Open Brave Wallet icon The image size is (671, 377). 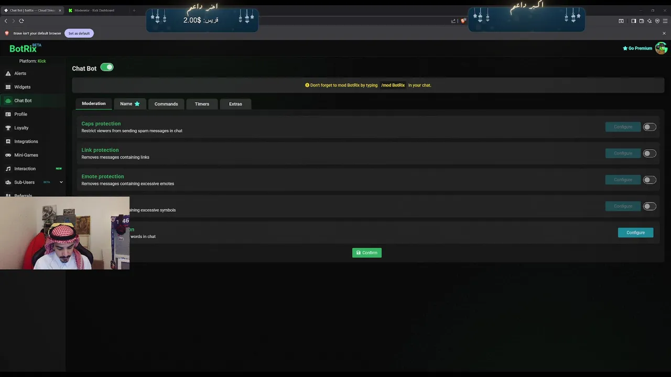641,21
